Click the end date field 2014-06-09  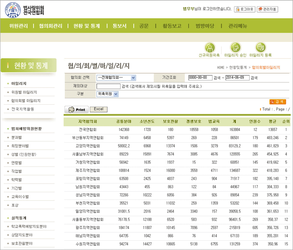point(237,78)
